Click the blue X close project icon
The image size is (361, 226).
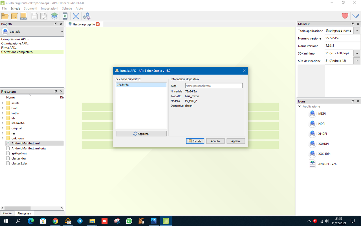tap(76, 16)
